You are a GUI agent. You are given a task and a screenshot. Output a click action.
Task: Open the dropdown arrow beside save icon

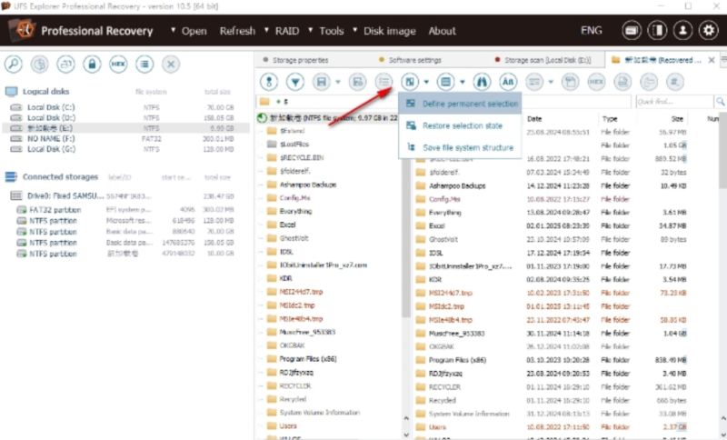(338, 82)
